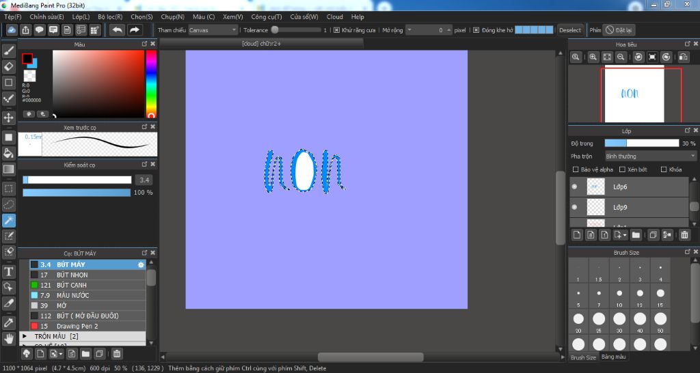
Task: Toggle visibility of layer Lớp9
Action: [574, 207]
